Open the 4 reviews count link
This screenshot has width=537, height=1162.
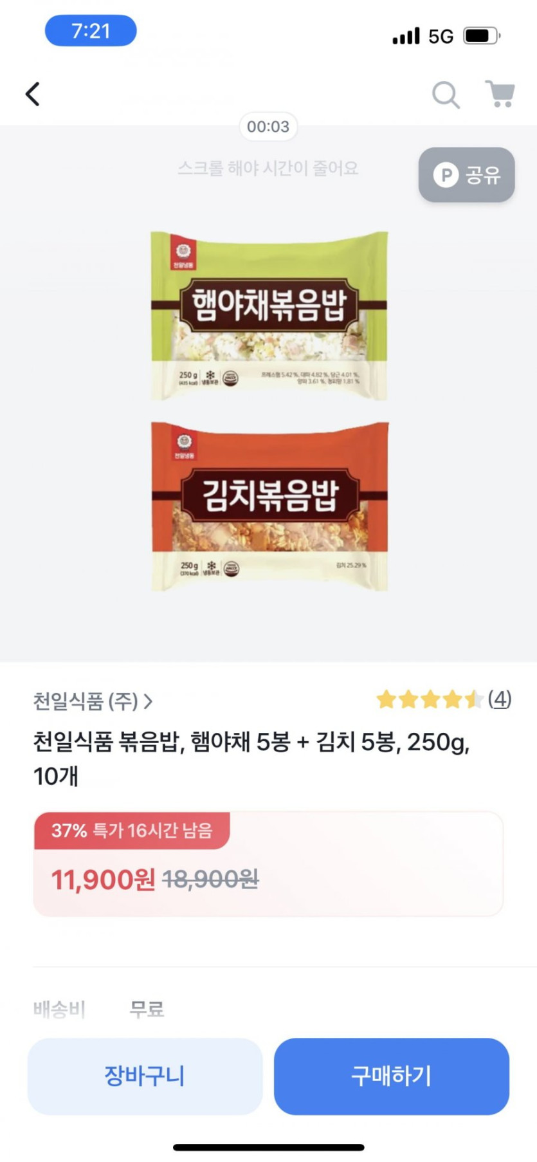tap(500, 699)
